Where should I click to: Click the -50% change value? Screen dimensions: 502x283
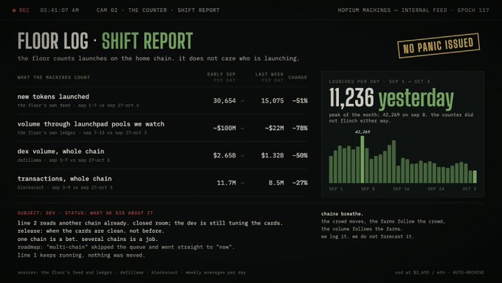point(300,155)
